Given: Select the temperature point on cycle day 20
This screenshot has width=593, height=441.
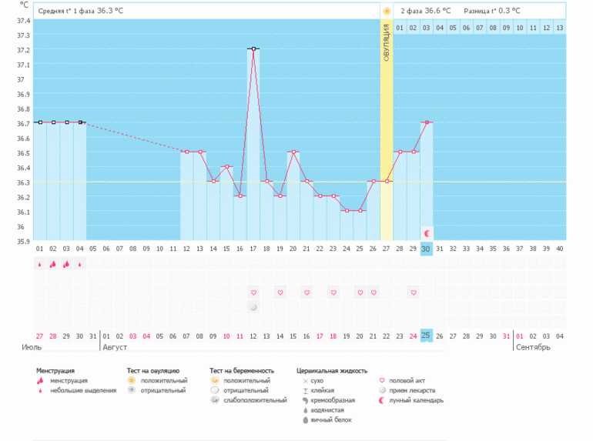Looking at the screenshot, I should (293, 152).
